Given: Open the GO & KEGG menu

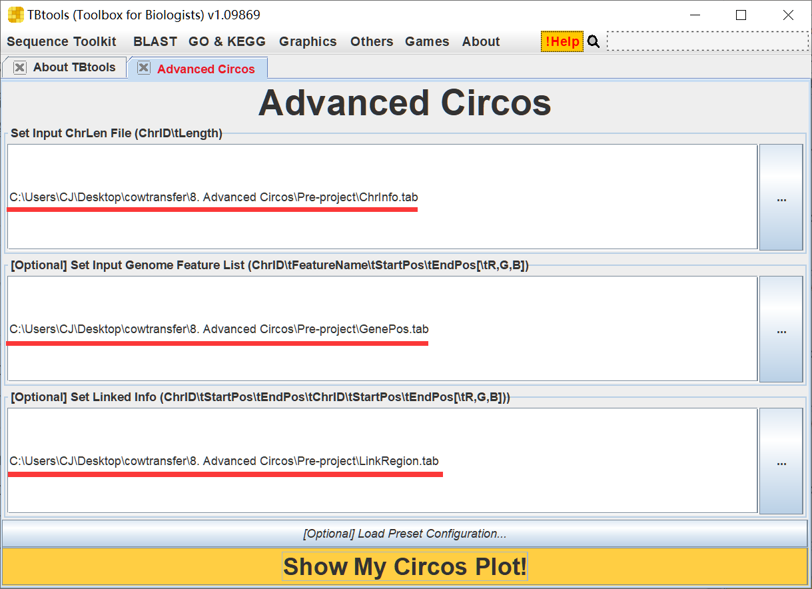Looking at the screenshot, I should [x=227, y=41].
